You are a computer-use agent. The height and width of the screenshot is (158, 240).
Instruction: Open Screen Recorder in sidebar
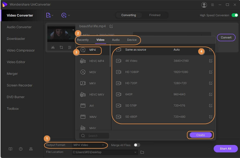click(x=19, y=85)
